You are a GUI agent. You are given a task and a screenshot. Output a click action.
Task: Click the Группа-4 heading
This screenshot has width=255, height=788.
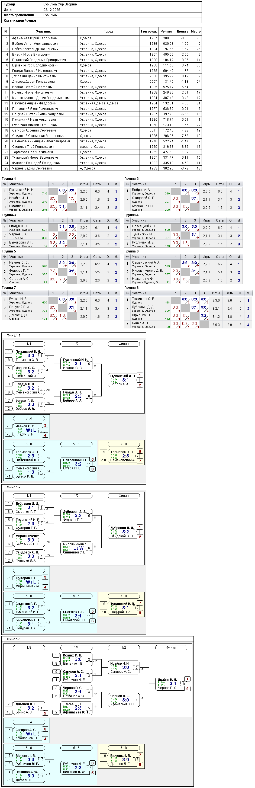131,215
